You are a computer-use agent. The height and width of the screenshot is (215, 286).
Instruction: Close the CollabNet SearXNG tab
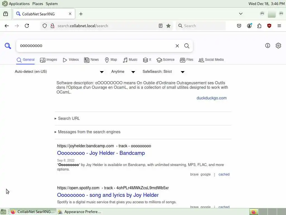point(70,14)
